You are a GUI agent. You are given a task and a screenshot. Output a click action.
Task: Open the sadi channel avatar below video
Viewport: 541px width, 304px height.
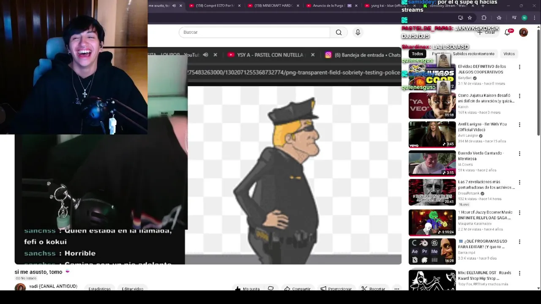[20, 287]
